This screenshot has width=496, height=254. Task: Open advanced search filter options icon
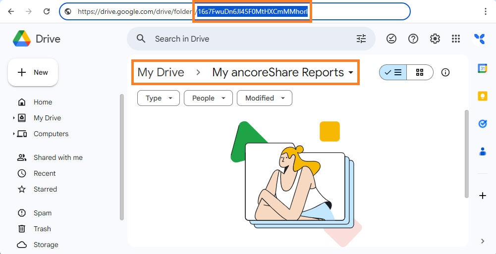(x=361, y=39)
